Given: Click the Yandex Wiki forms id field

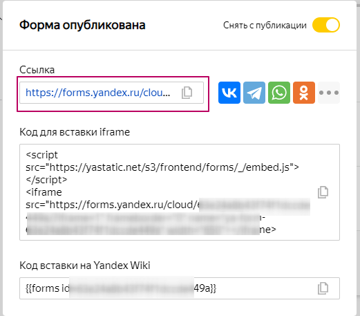Looking at the screenshot, I should [x=180, y=288].
